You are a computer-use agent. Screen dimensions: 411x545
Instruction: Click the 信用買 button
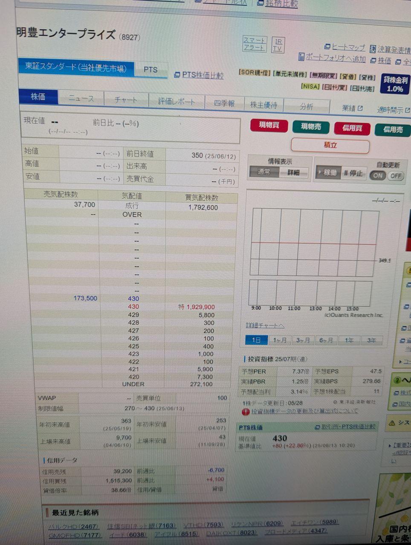(352, 128)
